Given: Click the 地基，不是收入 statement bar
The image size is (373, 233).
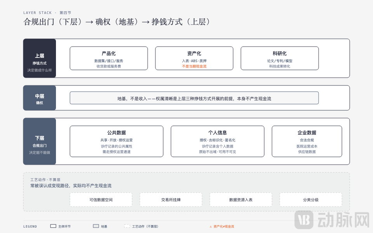Looking at the screenshot, I should point(194,98).
